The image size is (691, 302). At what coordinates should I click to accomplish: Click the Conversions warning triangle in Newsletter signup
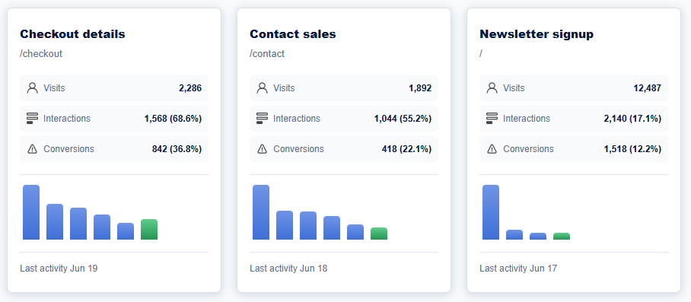(492, 149)
